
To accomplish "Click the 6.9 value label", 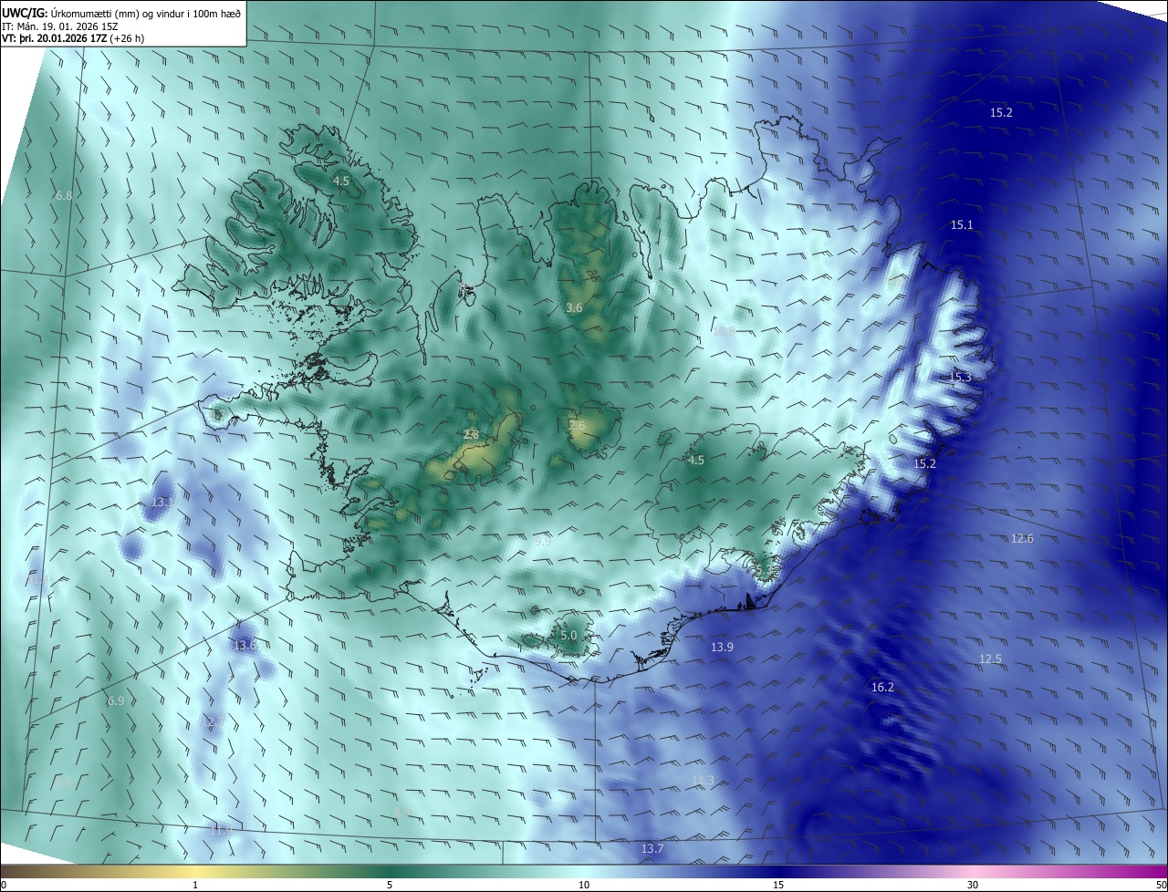I will 115,701.
